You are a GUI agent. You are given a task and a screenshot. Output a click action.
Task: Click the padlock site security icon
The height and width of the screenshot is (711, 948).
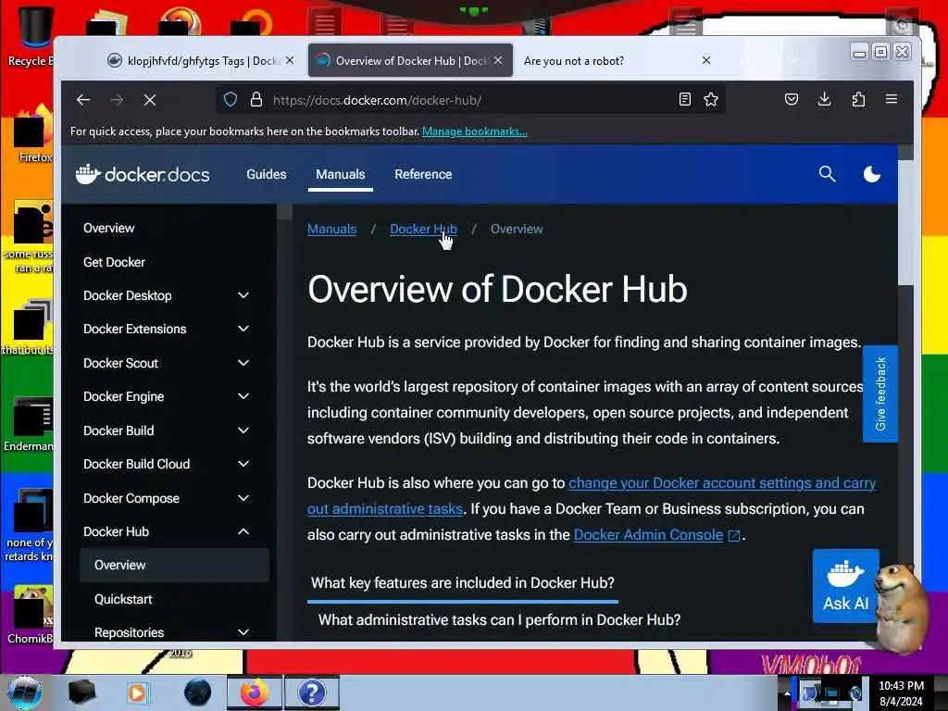click(x=256, y=100)
